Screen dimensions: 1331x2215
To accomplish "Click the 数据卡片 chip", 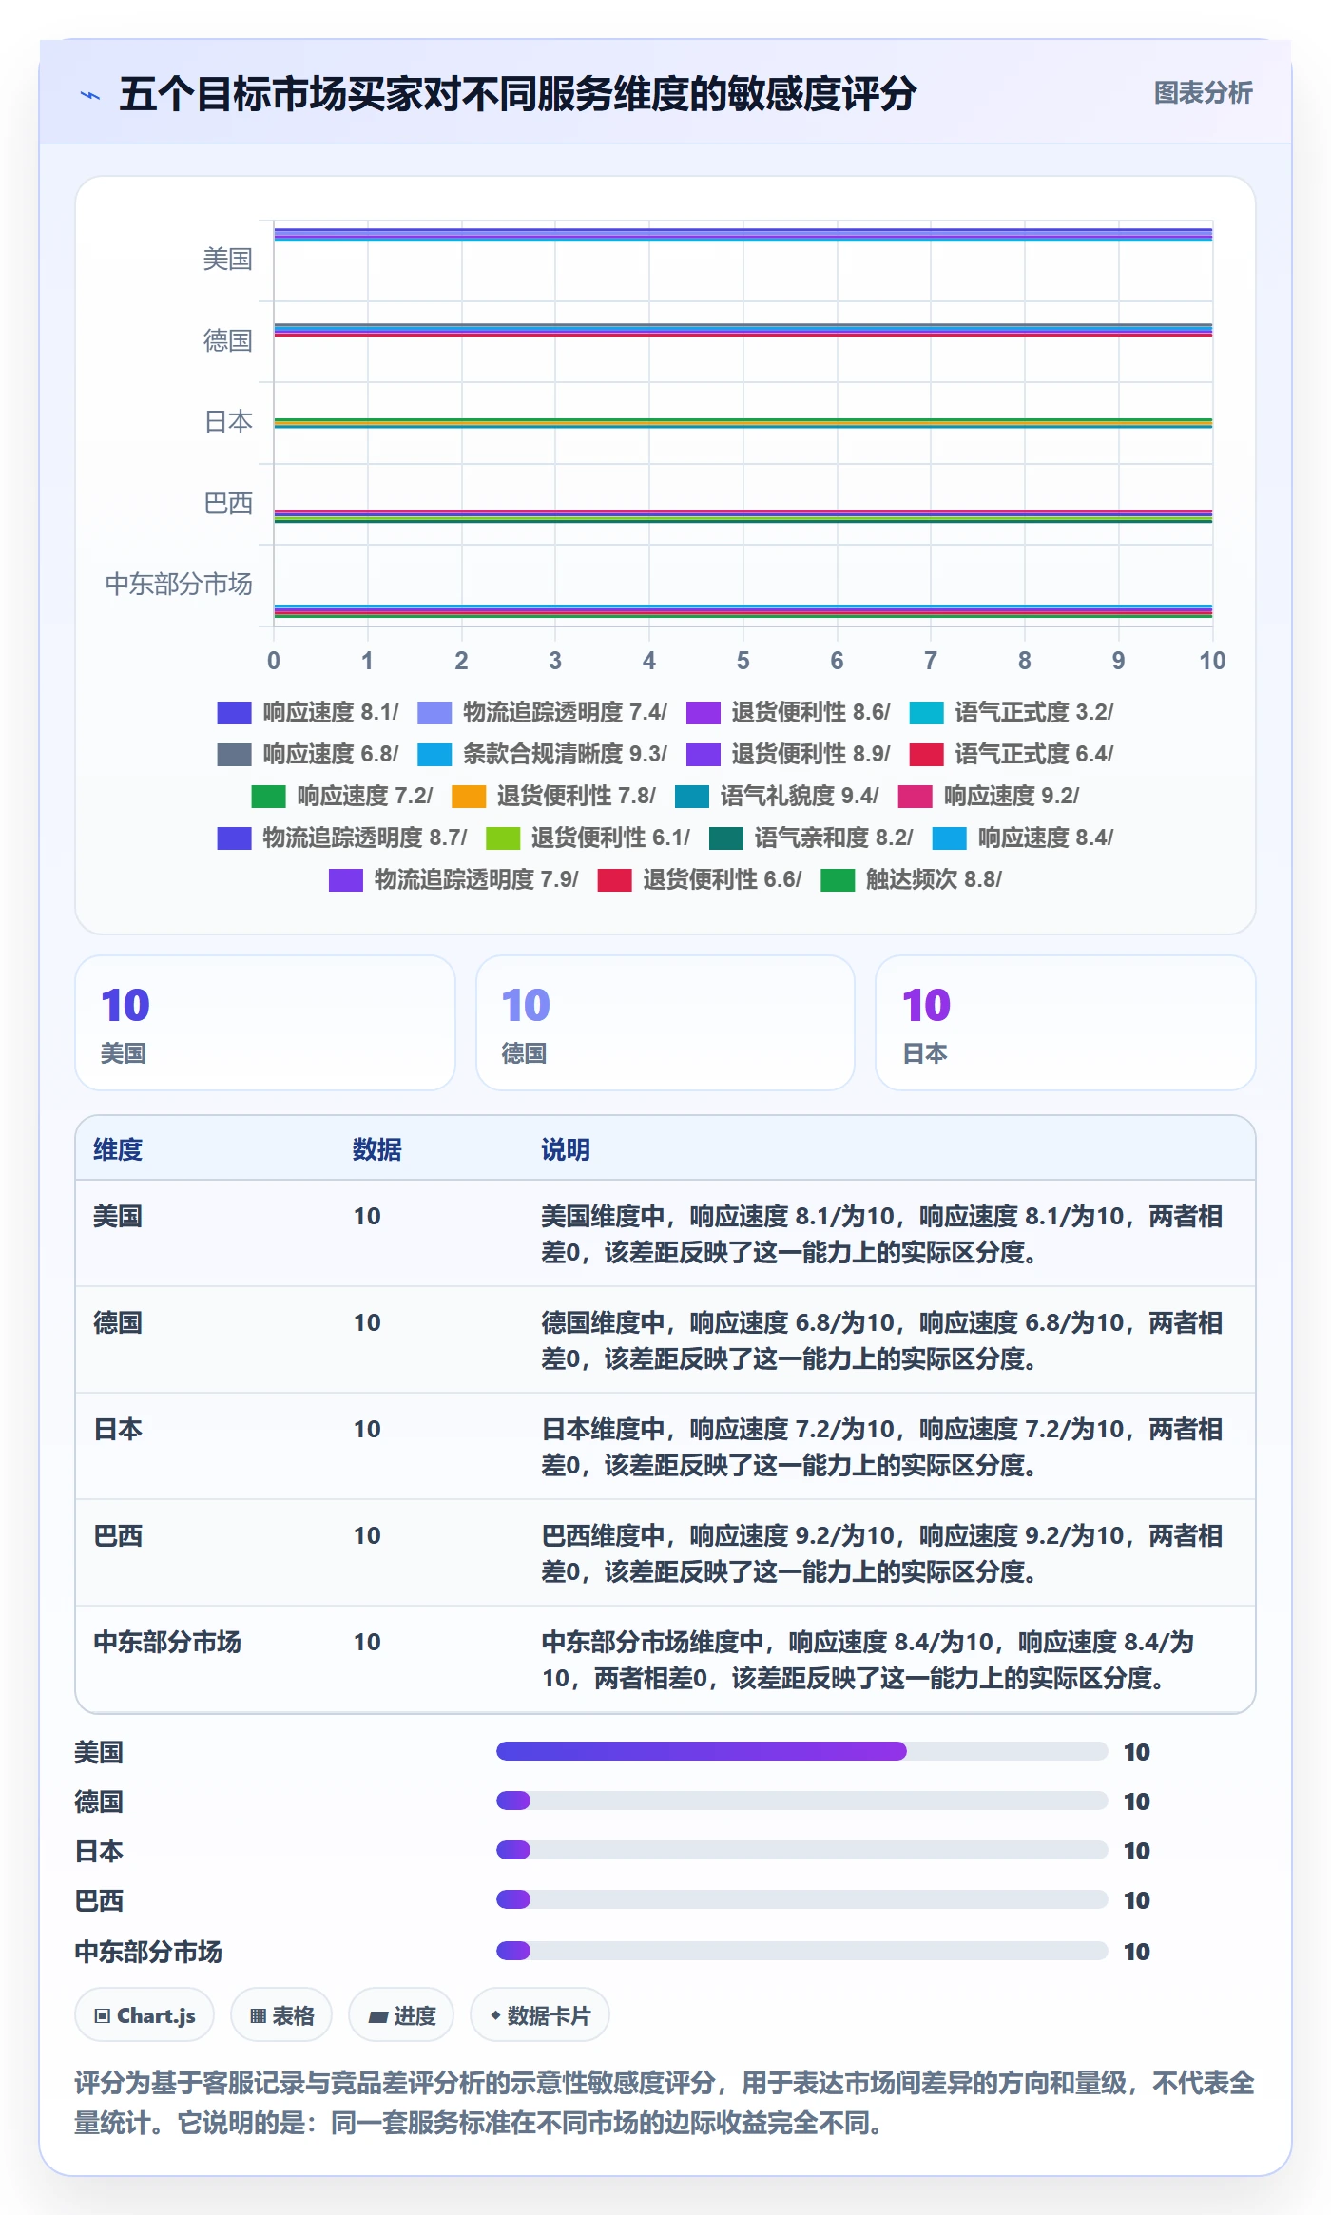I will click(x=540, y=2015).
